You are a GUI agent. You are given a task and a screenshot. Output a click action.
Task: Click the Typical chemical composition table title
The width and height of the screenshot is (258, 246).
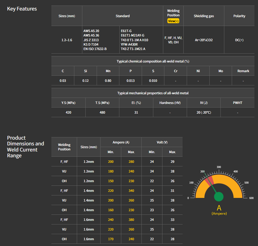coord(153,61)
